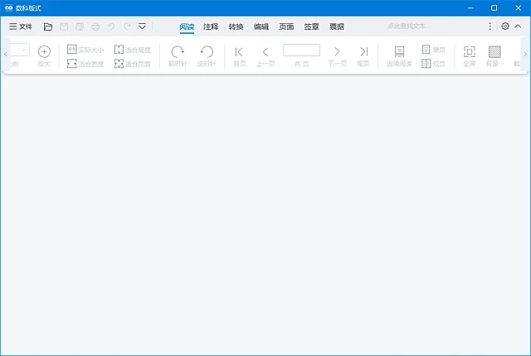Enter 全屏 full screen mode
The width and height of the screenshot is (531, 356).
pos(470,56)
